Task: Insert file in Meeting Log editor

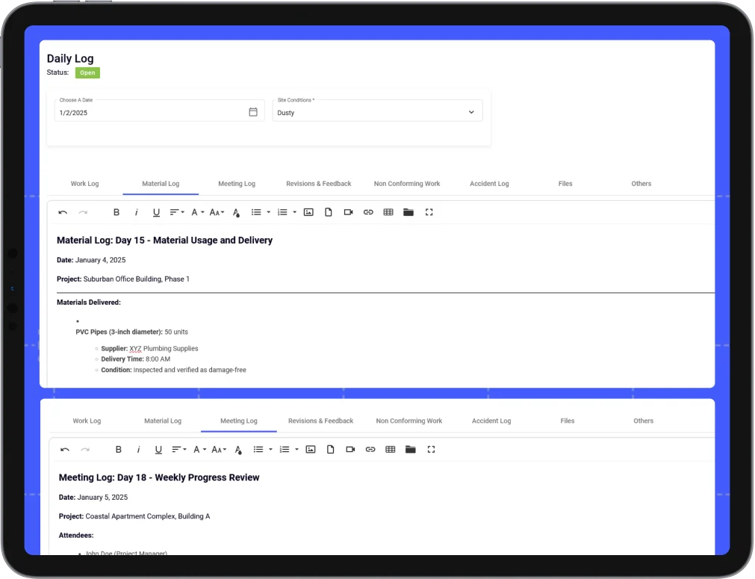Action: [x=330, y=450]
